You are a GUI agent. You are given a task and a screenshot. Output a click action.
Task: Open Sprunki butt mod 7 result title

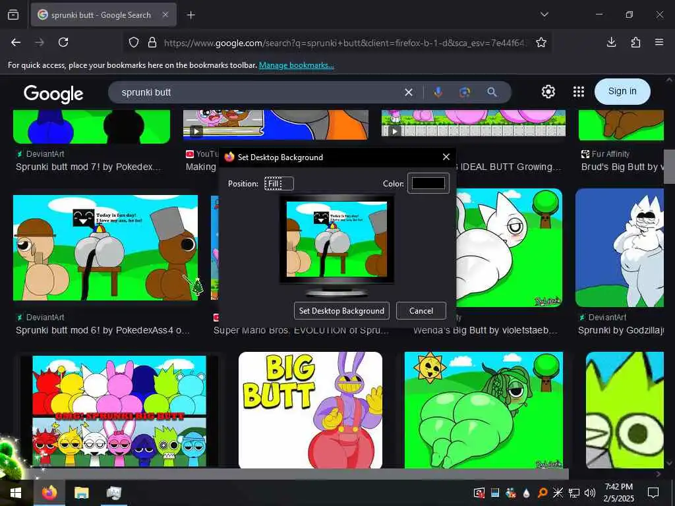point(88,167)
